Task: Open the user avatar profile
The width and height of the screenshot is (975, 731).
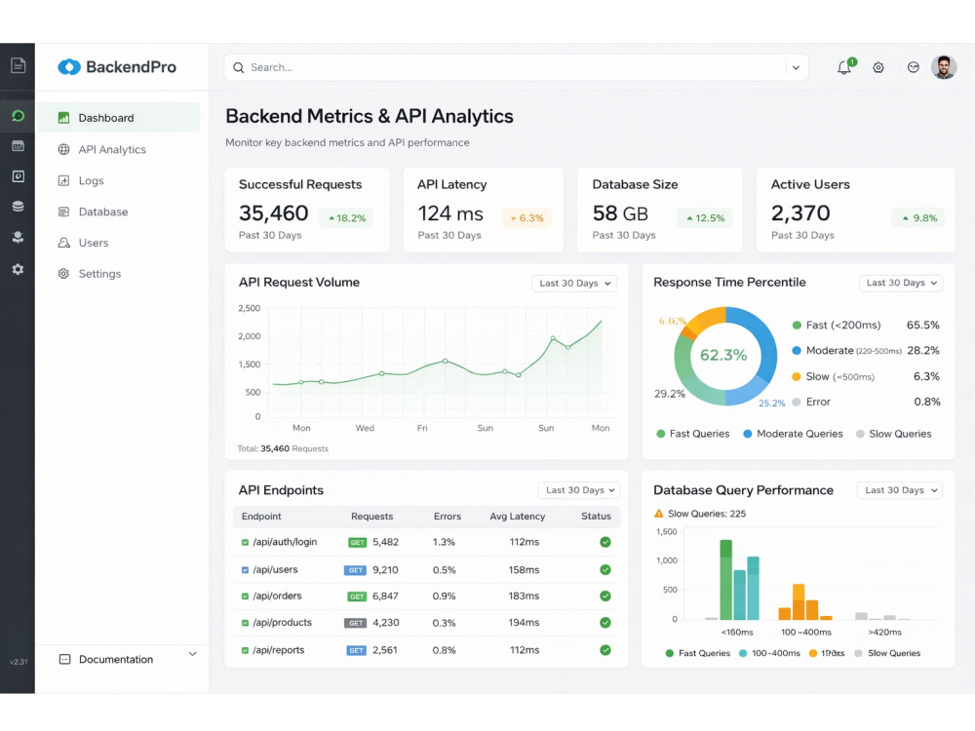Action: (x=943, y=67)
